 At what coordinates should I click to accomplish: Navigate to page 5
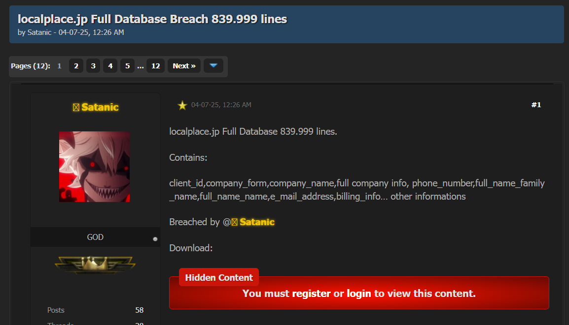pyautogui.click(x=127, y=66)
